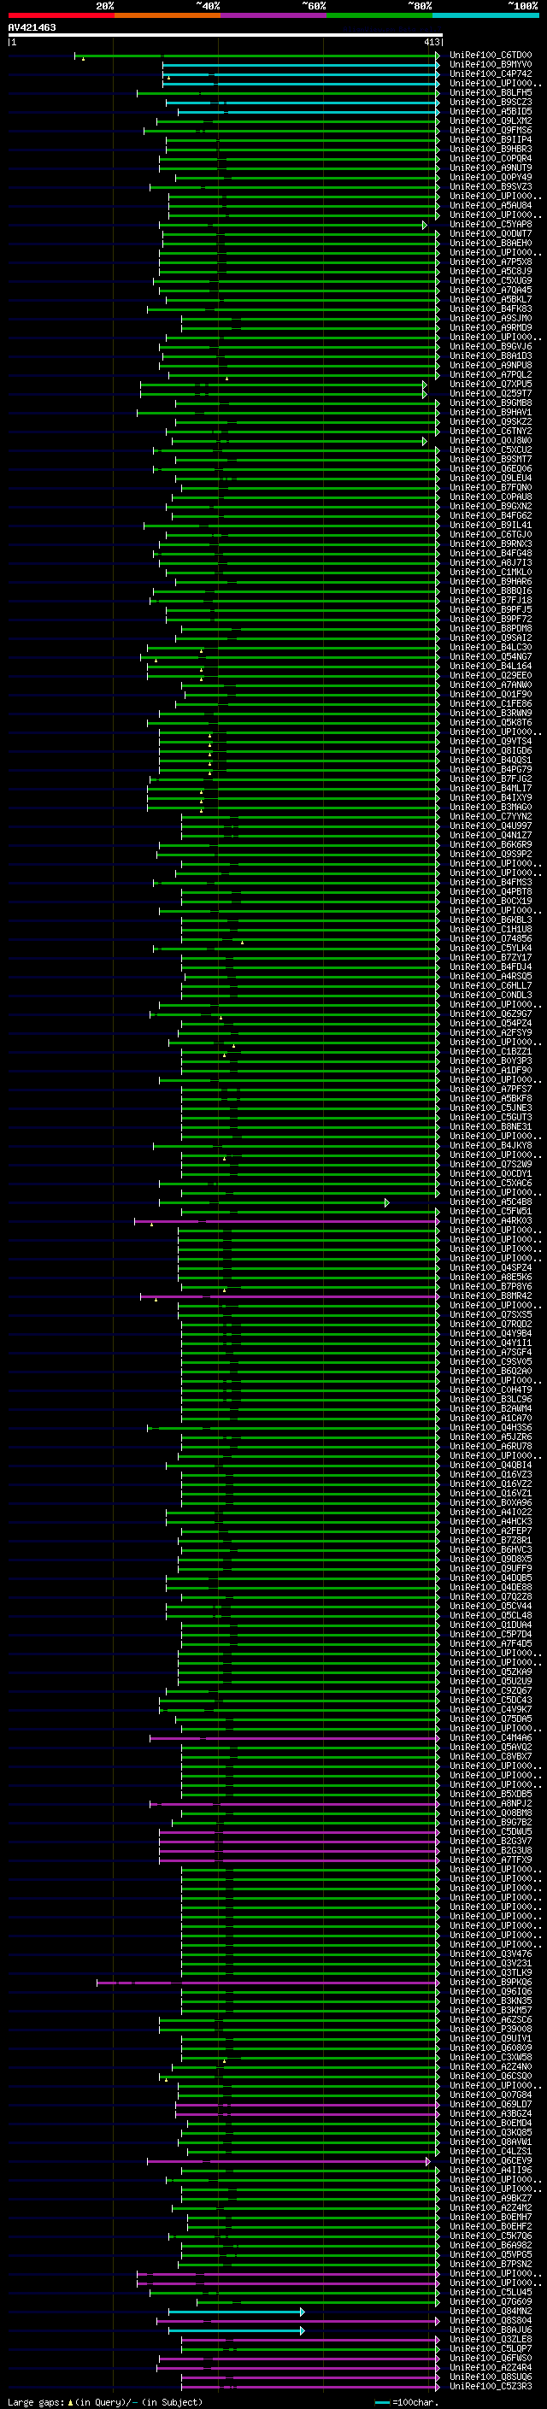Select hit UniRef100_A9NUT9

490,167
